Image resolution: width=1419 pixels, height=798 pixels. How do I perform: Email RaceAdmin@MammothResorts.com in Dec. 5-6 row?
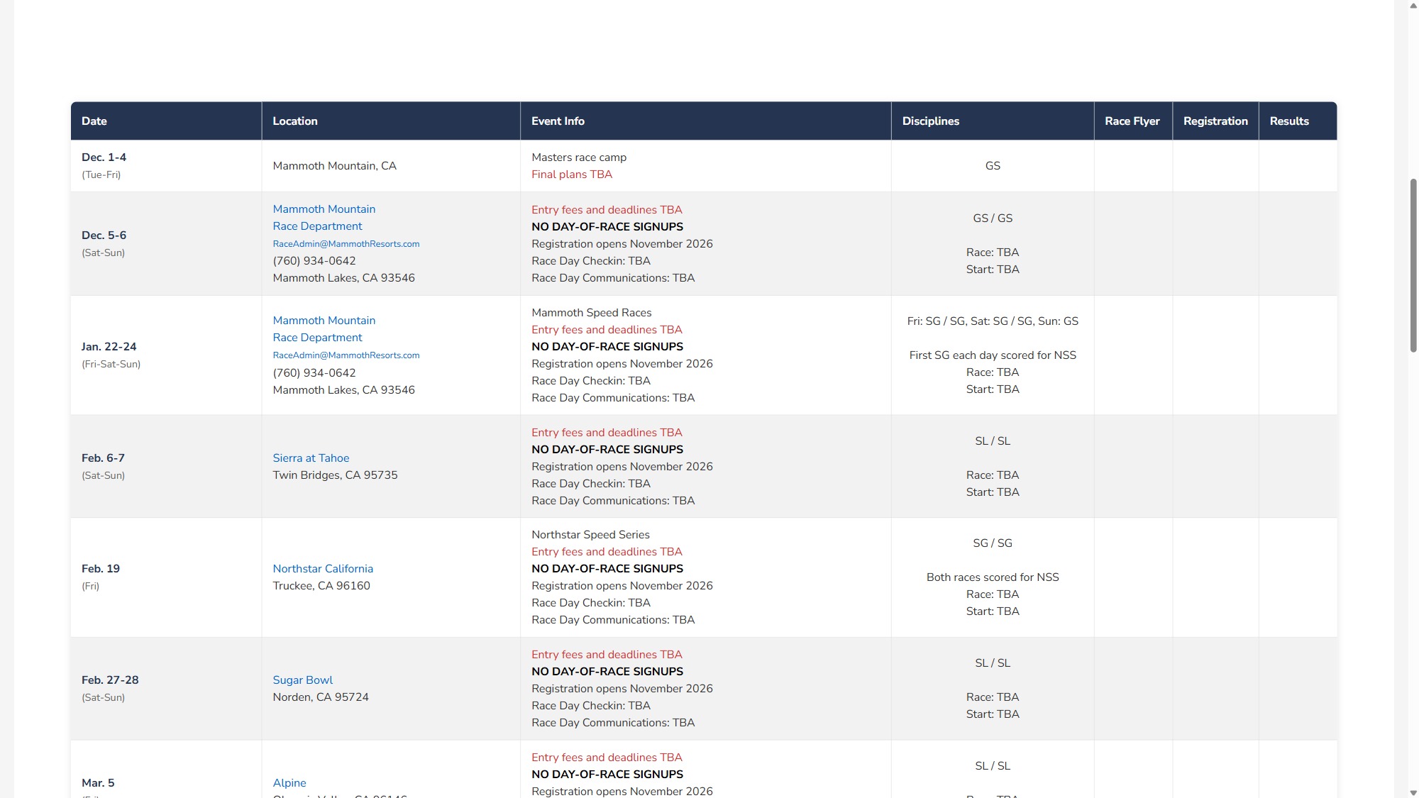346,244
